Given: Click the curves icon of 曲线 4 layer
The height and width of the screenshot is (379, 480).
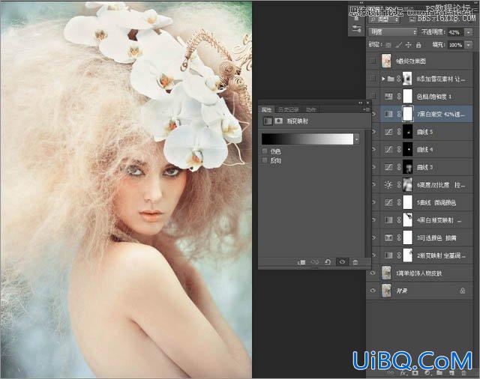Looking at the screenshot, I should pos(388,150).
